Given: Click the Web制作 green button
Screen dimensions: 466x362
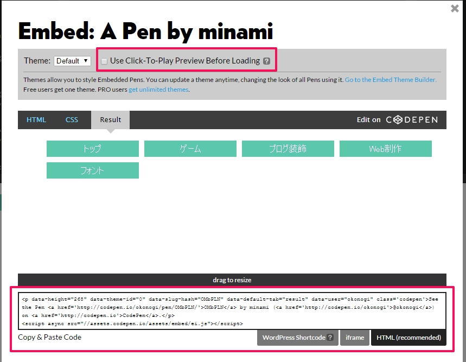Looking at the screenshot, I should tap(386, 149).
